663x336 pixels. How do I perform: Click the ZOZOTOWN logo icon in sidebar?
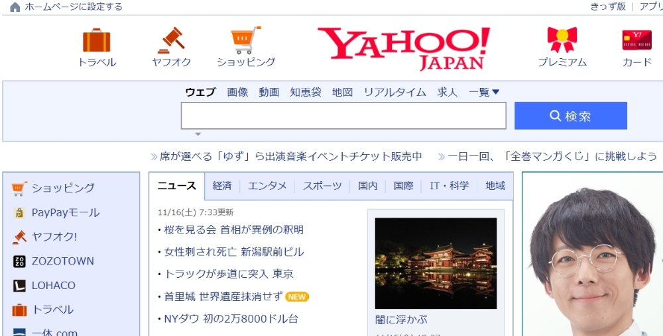[19, 261]
